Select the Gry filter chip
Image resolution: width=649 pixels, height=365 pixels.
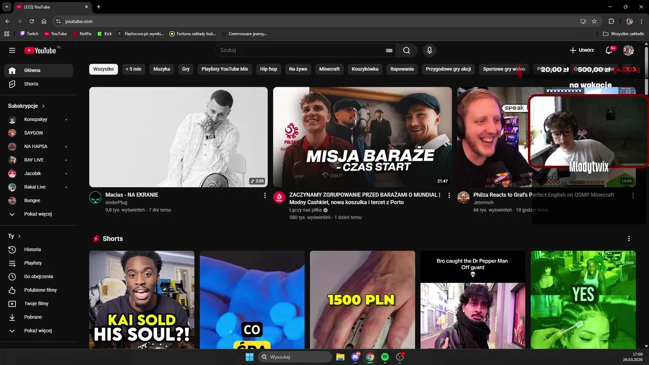coord(186,69)
